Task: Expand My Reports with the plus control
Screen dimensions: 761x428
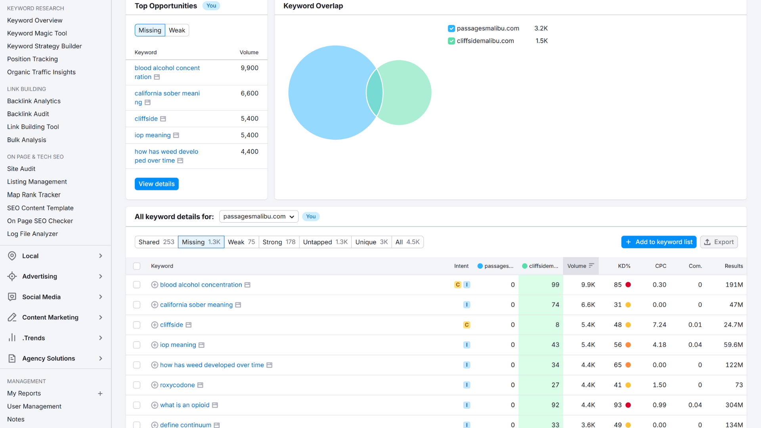Action: (x=100, y=394)
